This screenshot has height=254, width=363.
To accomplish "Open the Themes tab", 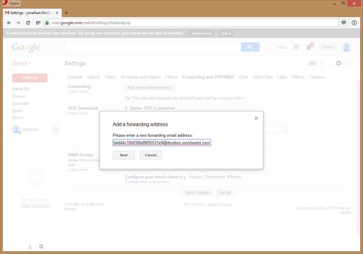I will pos(317,77).
